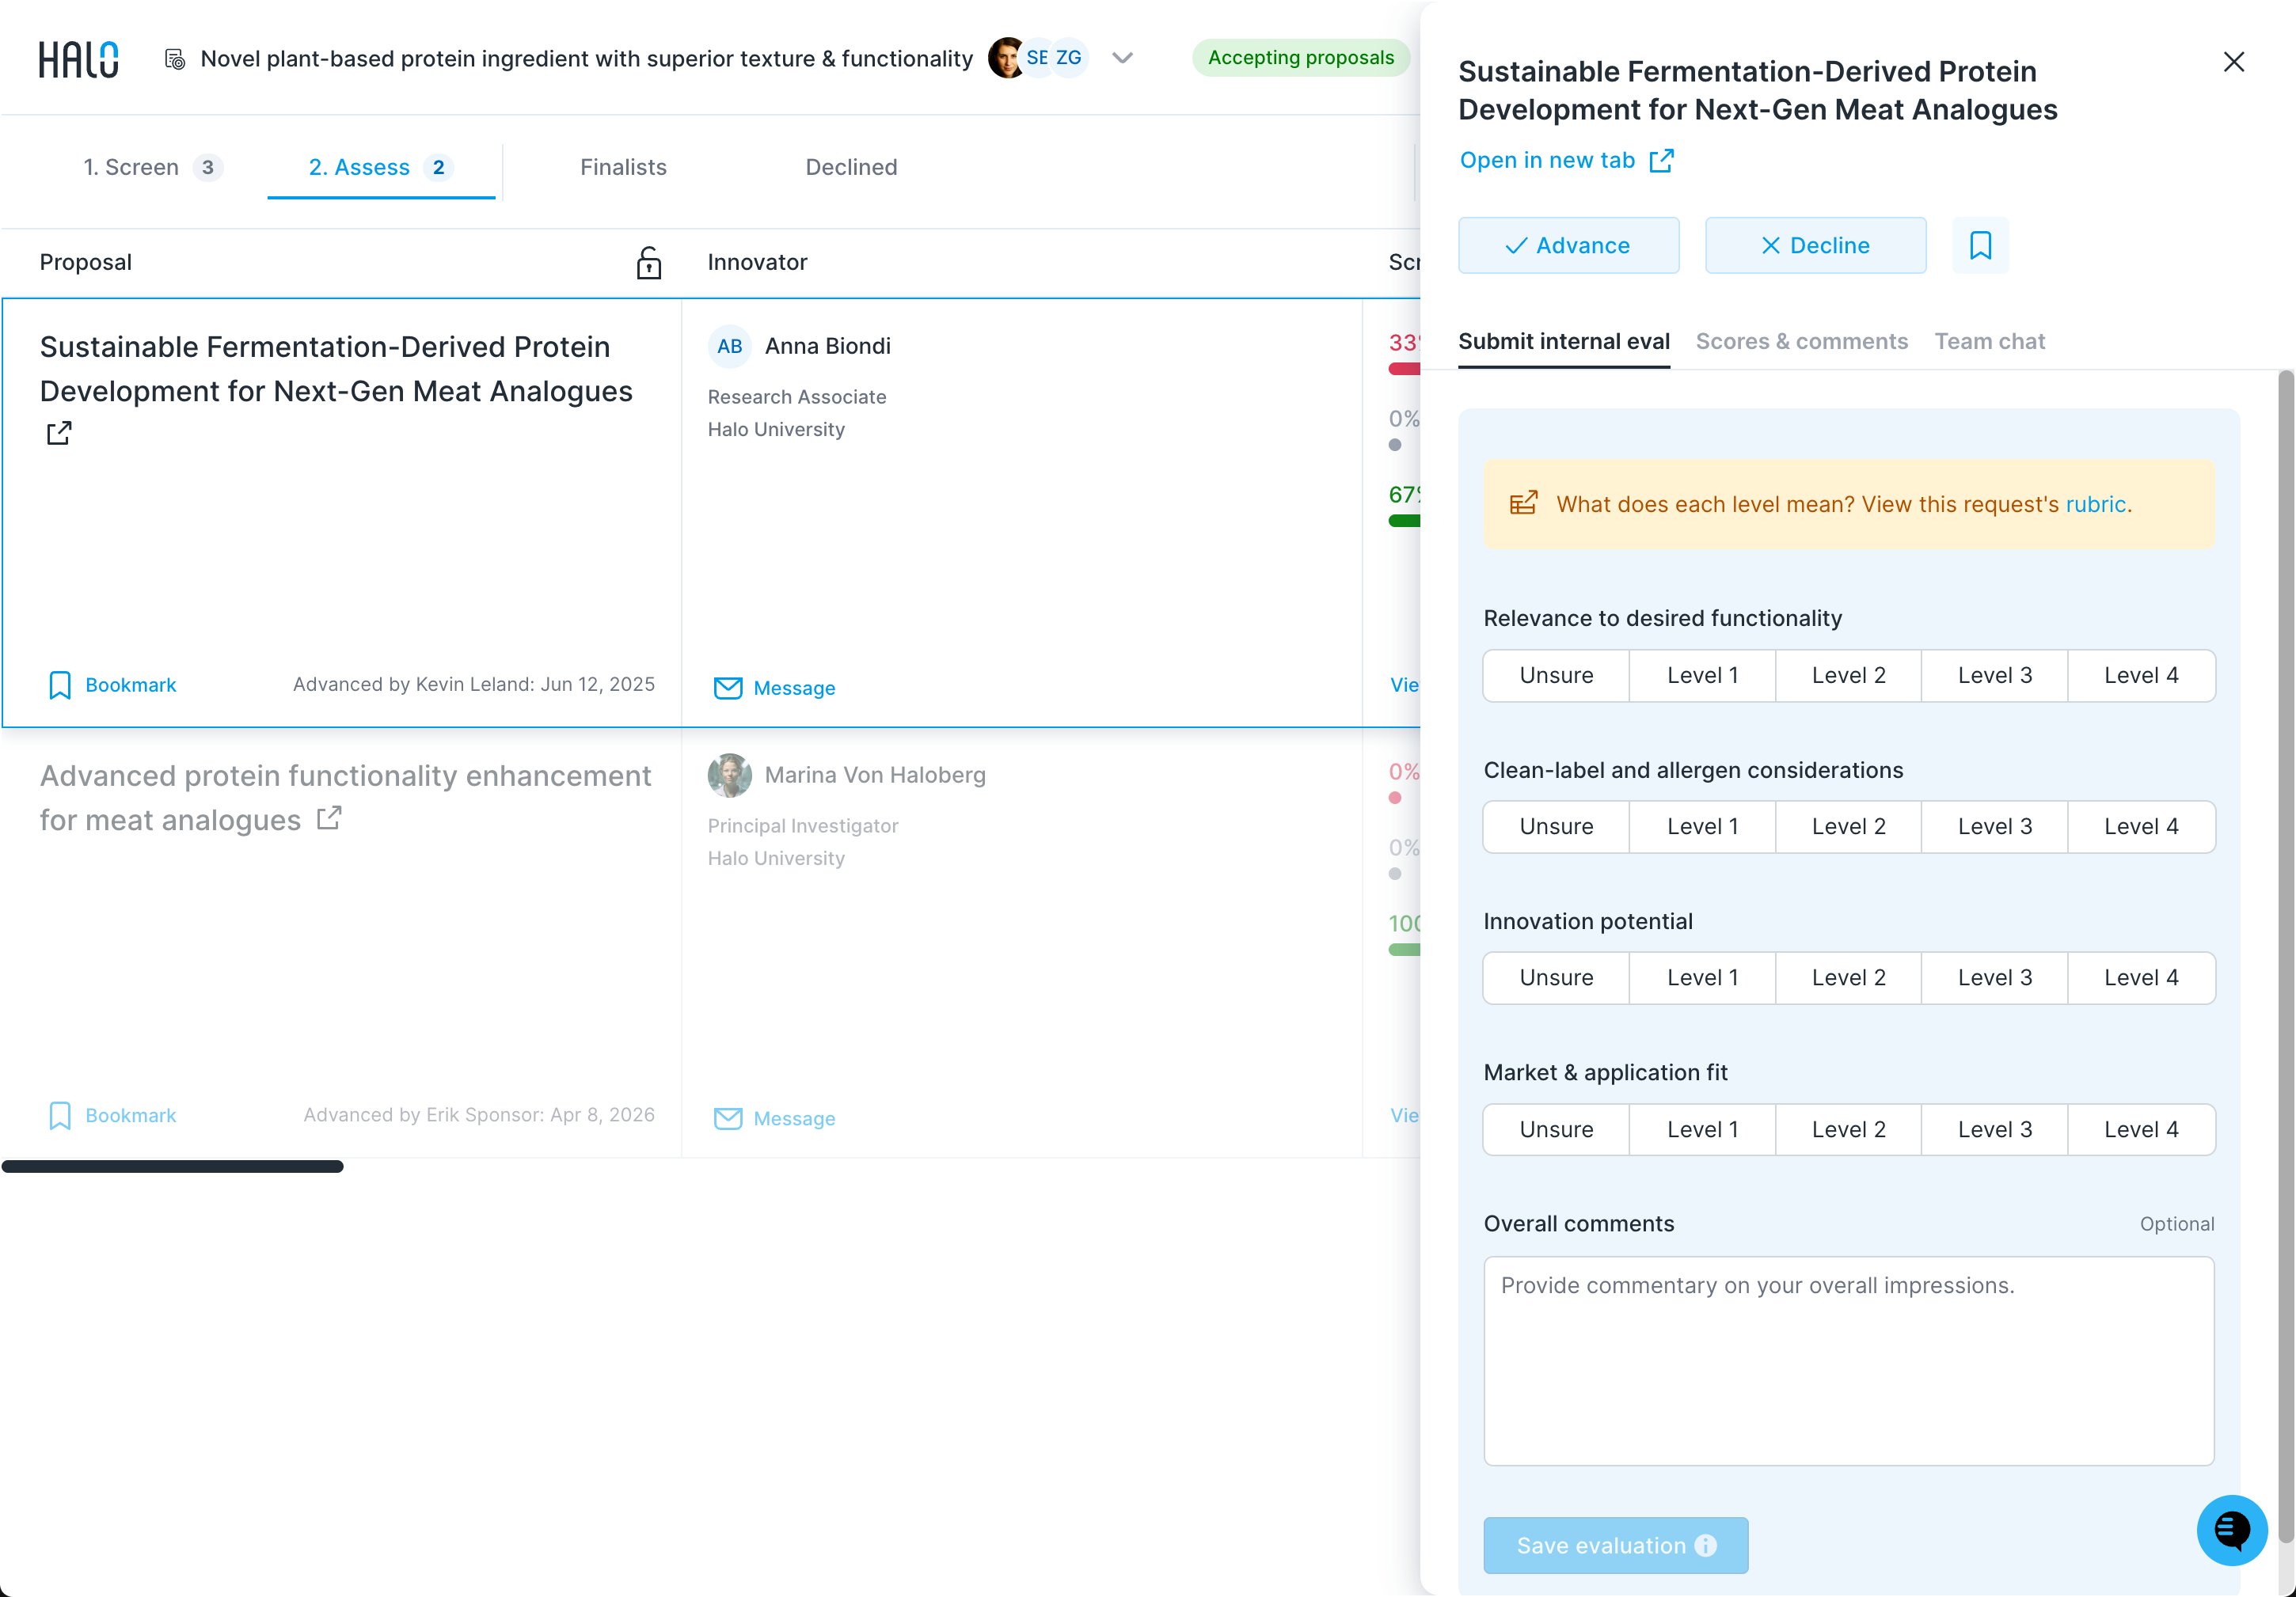Click the horizontal scrollbar under the proposals table
Image resolution: width=2296 pixels, height=1597 pixels.
(172, 1166)
